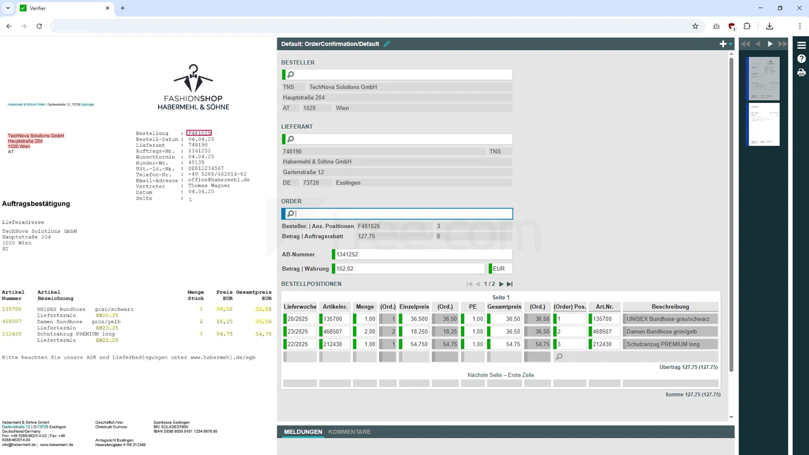Select the Verifier browser tab
Viewport: 809px width, 455px height.
pos(65,8)
